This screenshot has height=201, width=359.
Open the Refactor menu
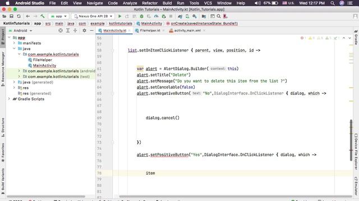(150, 3)
